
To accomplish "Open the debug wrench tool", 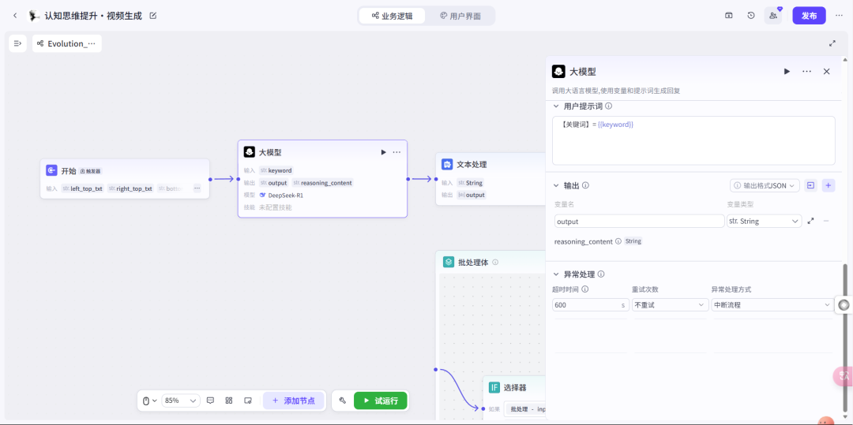I will tap(342, 401).
